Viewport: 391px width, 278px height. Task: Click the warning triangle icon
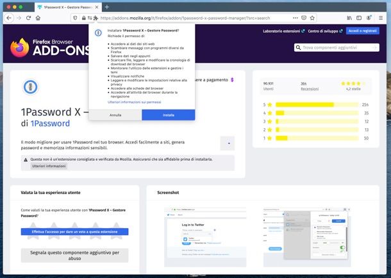pos(26,159)
